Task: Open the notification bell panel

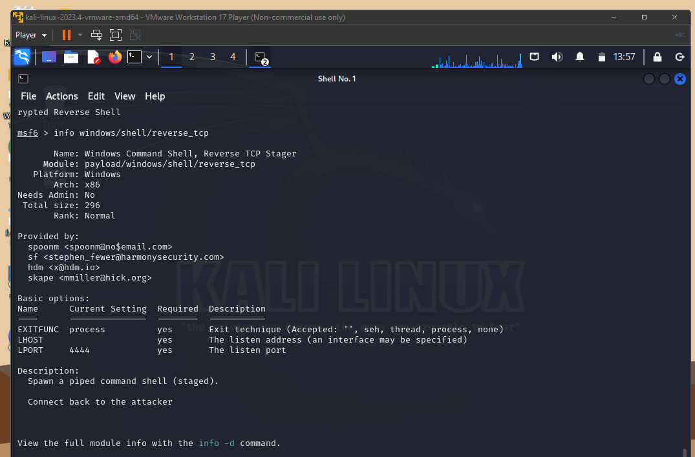Action: 579,57
